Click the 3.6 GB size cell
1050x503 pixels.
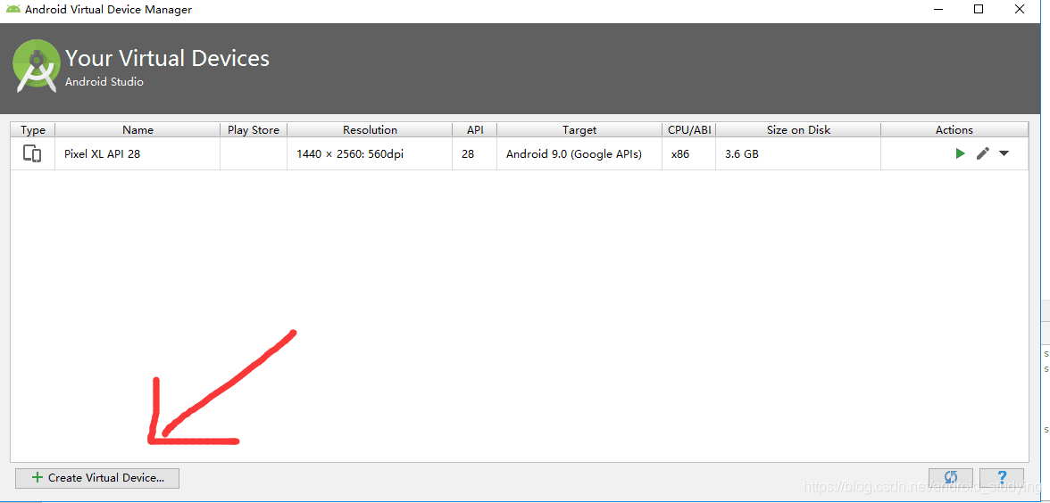coord(798,153)
